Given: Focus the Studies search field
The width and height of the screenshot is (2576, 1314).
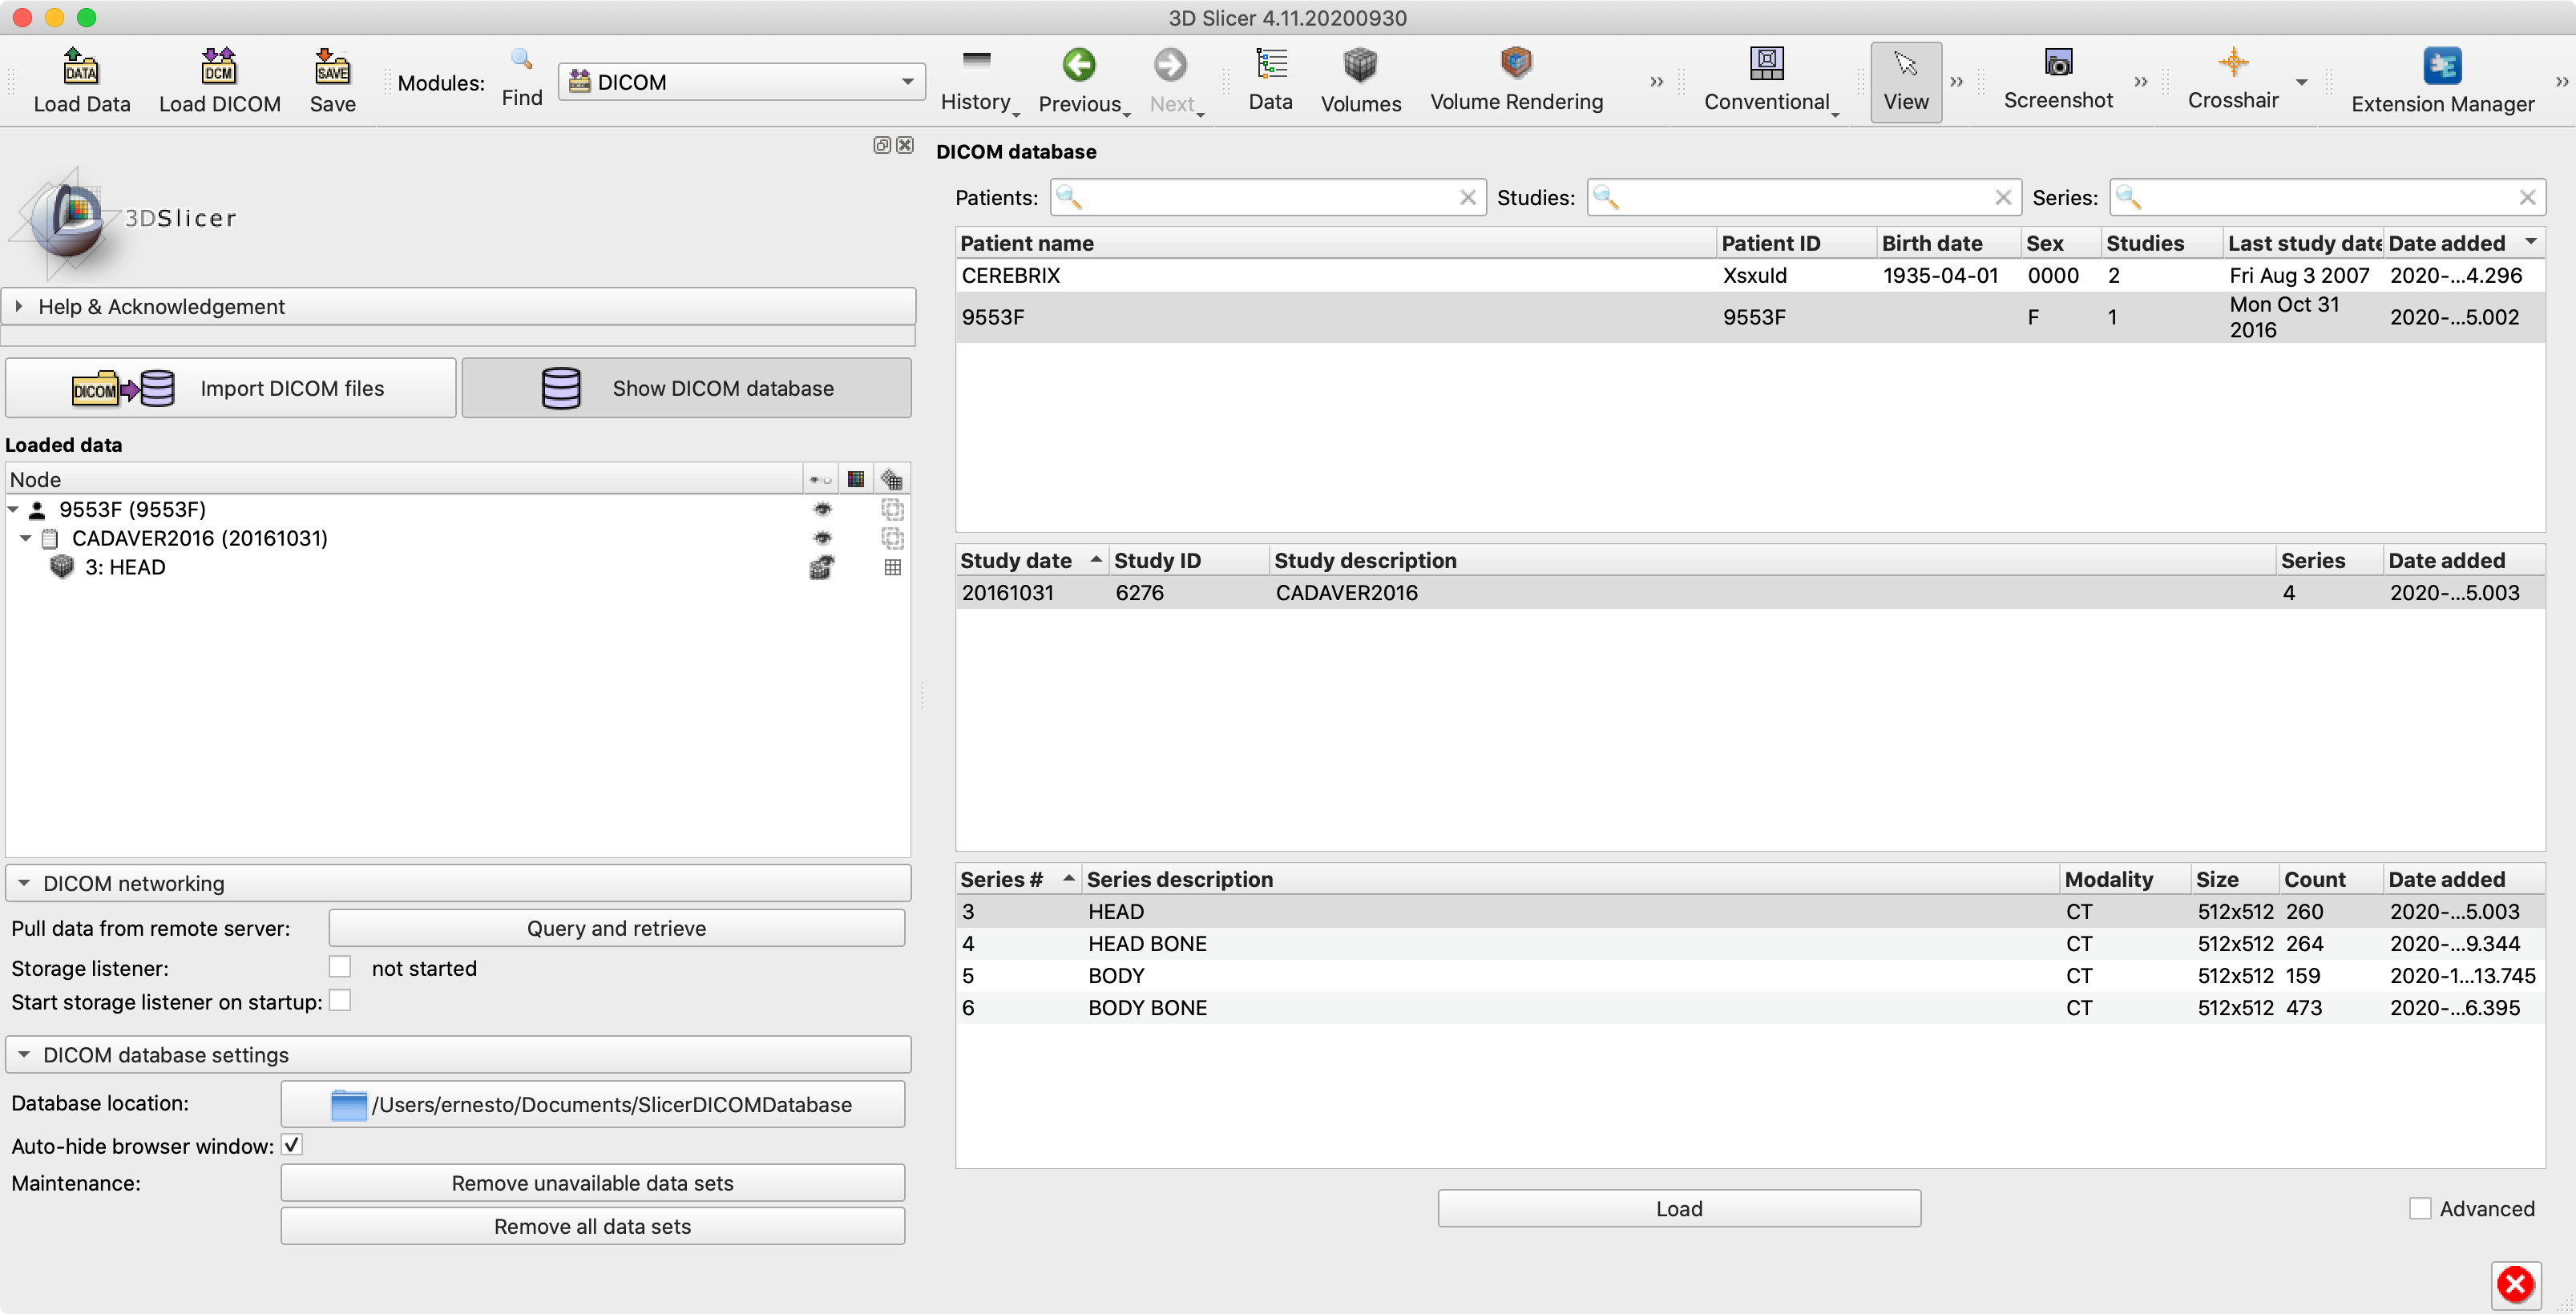Looking at the screenshot, I should point(1804,197).
